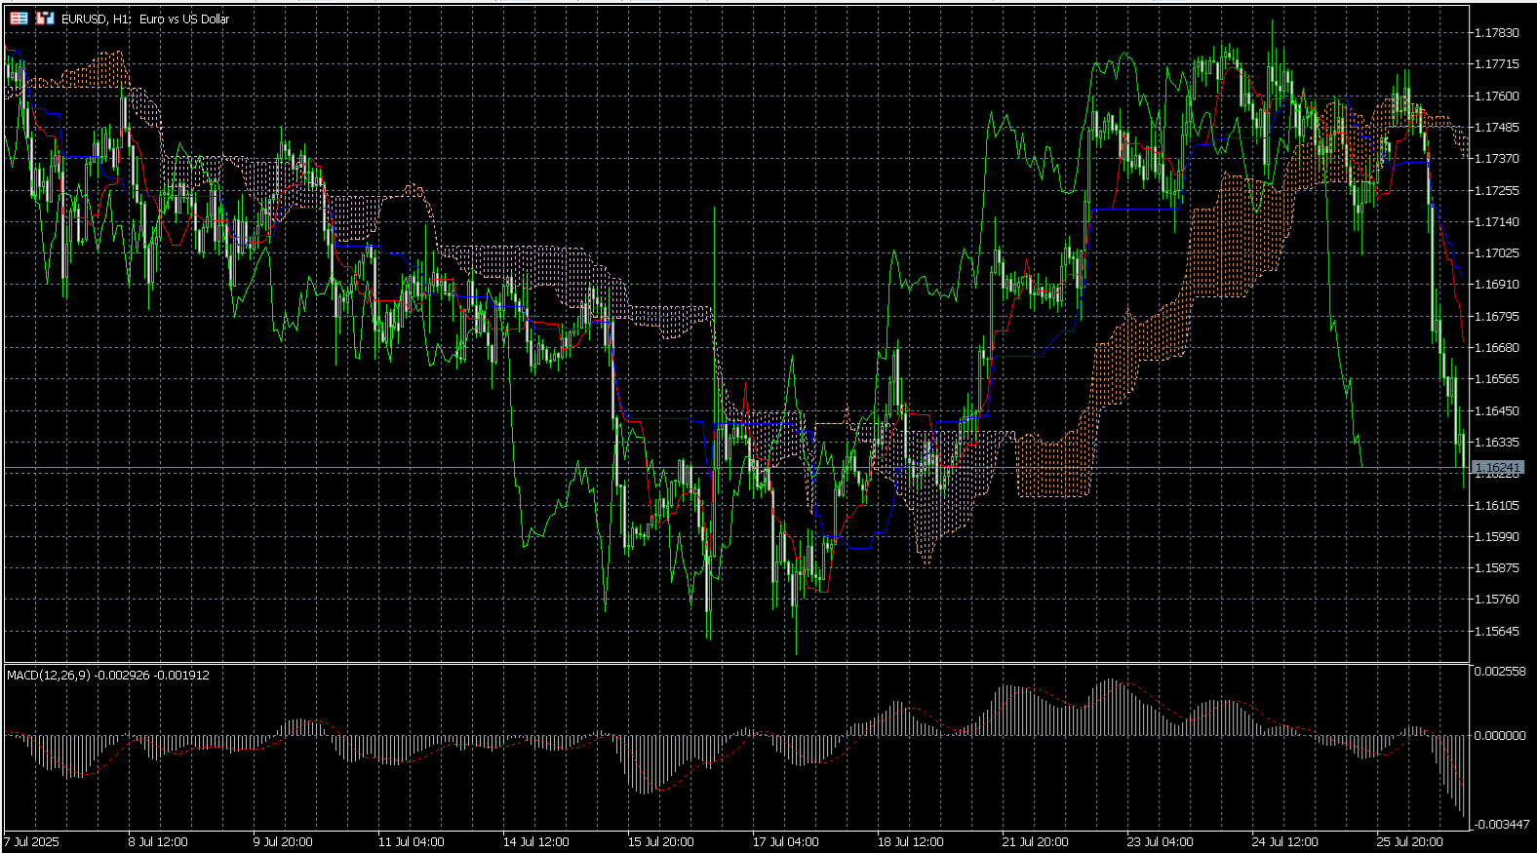Click the 15 Jul 20:00 time label
The height and width of the screenshot is (853, 1537).
point(660,841)
